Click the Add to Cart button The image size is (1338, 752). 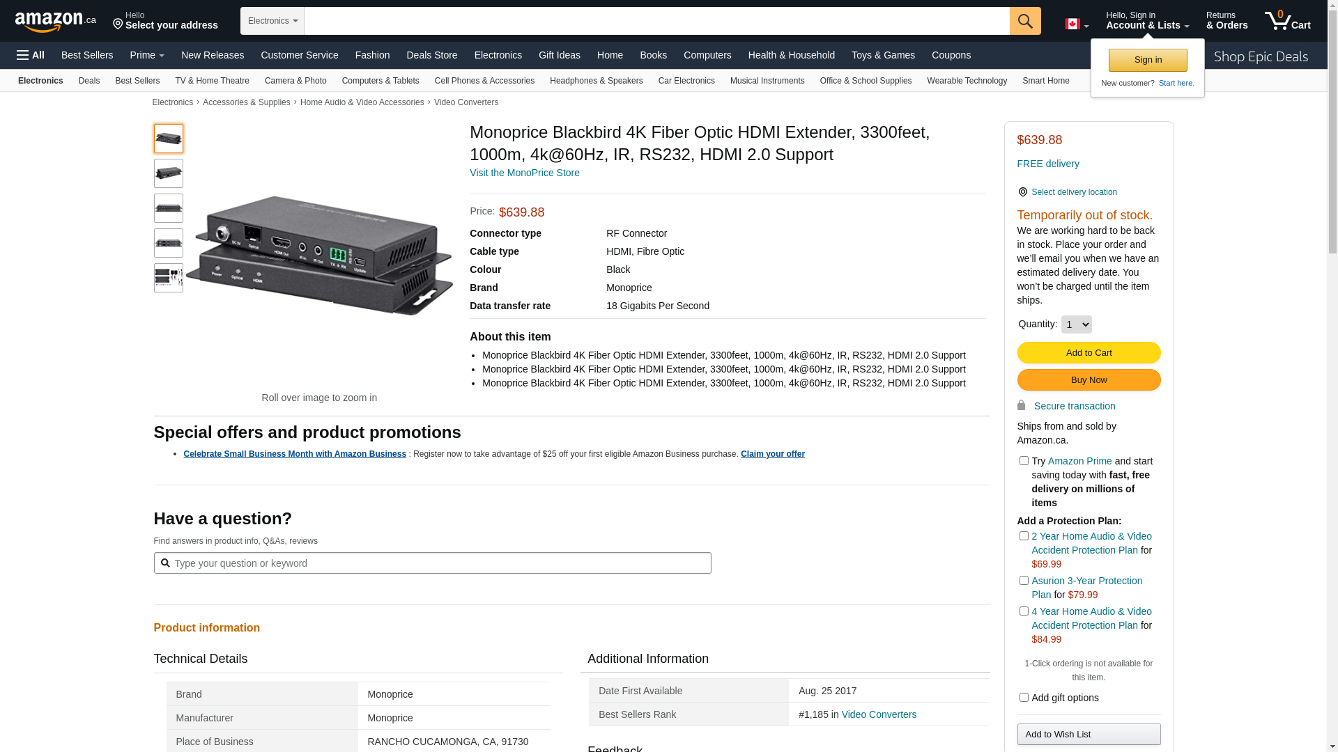coord(1089,353)
